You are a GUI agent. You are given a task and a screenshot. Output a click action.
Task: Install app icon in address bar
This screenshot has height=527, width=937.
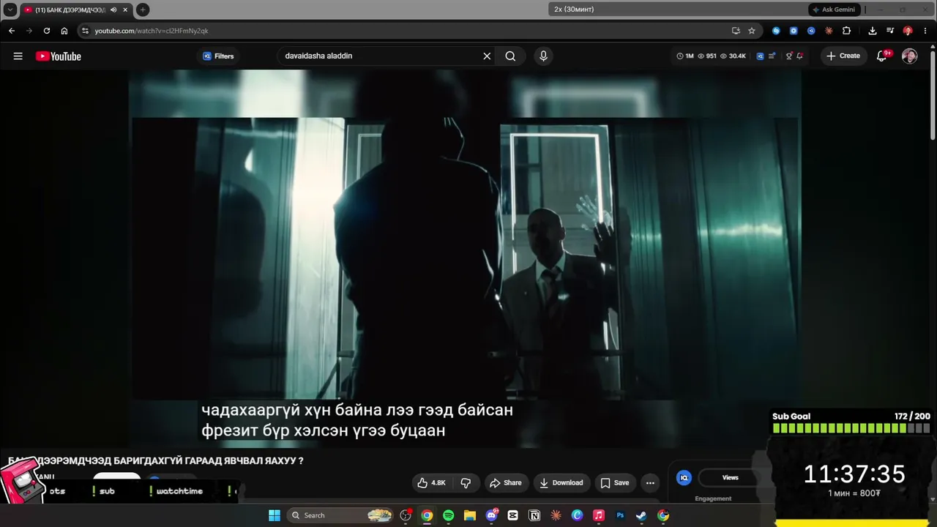(x=736, y=31)
